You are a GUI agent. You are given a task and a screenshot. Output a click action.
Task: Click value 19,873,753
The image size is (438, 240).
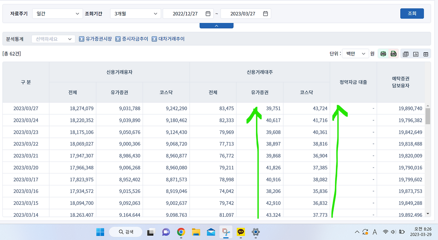[410, 191]
